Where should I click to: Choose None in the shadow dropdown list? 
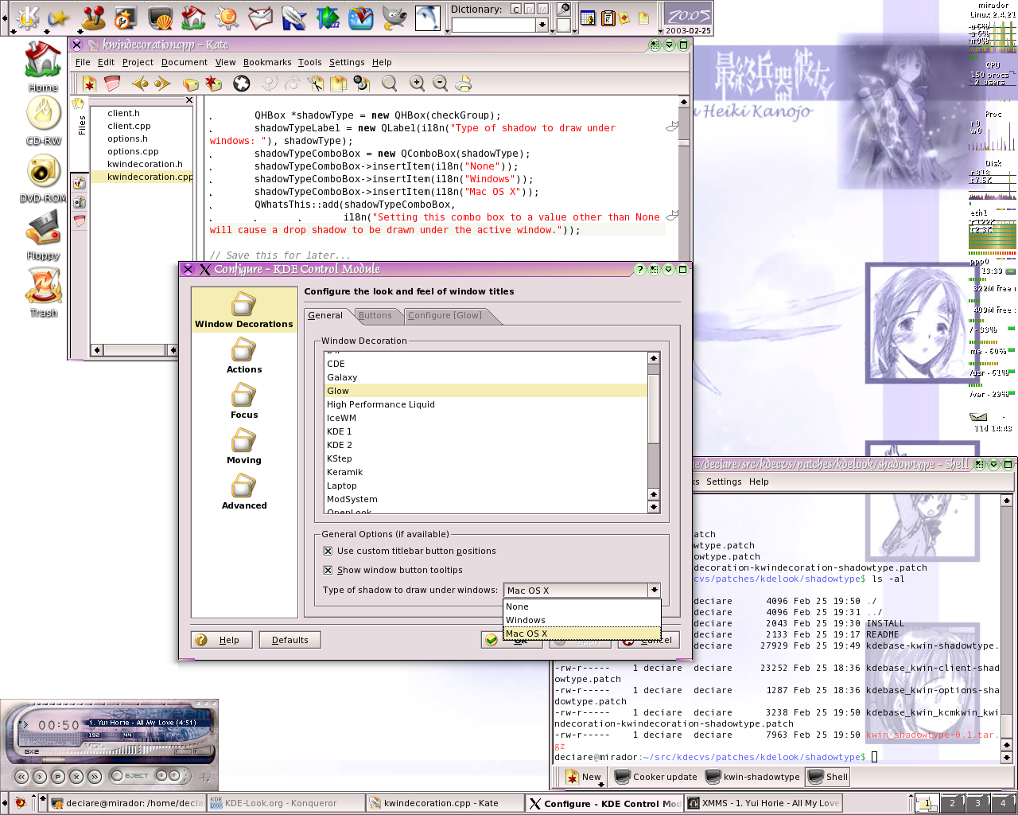(x=582, y=606)
